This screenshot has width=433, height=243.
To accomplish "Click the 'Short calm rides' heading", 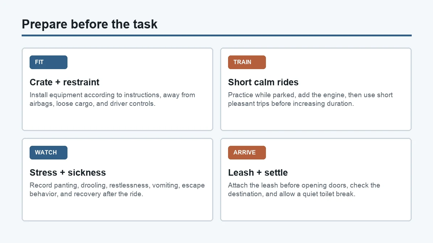I will point(263,82).
